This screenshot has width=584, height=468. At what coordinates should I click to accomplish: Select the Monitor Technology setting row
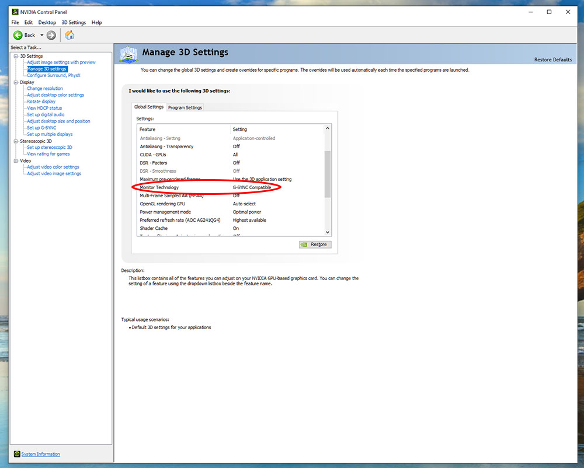pos(231,187)
